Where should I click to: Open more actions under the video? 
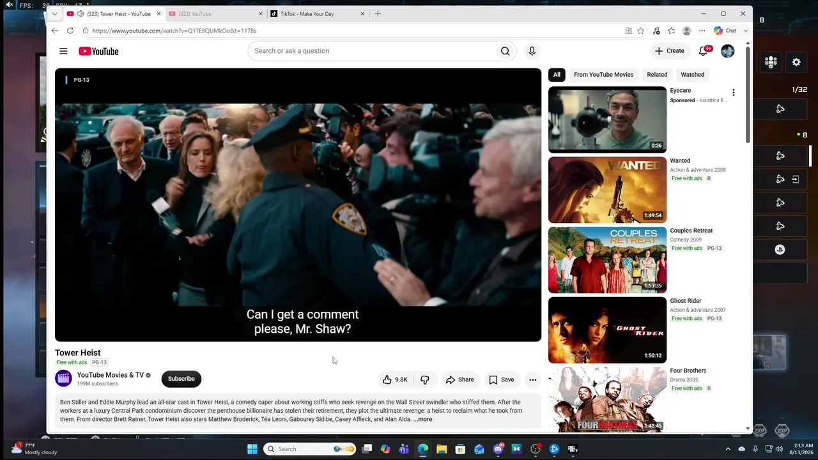coord(533,379)
